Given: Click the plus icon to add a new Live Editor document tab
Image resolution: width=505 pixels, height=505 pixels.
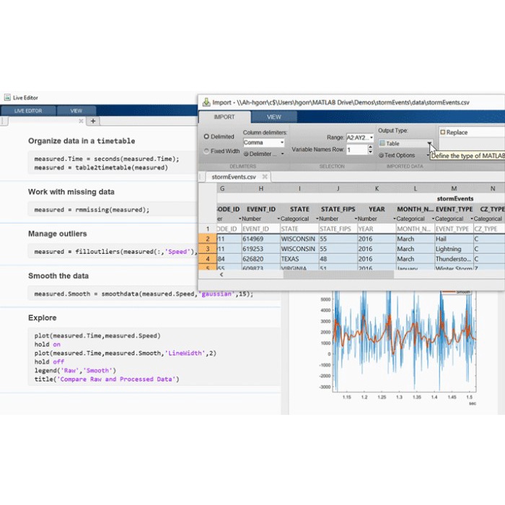Looking at the screenshot, I should click(93, 121).
